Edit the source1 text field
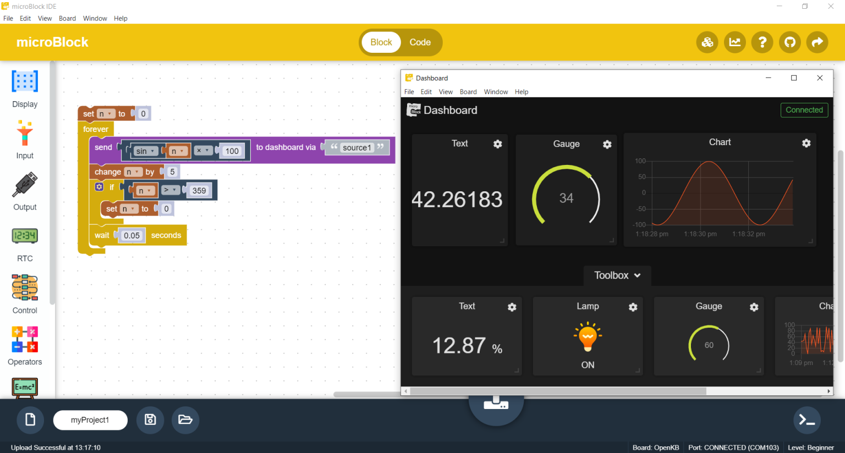 pyautogui.click(x=357, y=147)
